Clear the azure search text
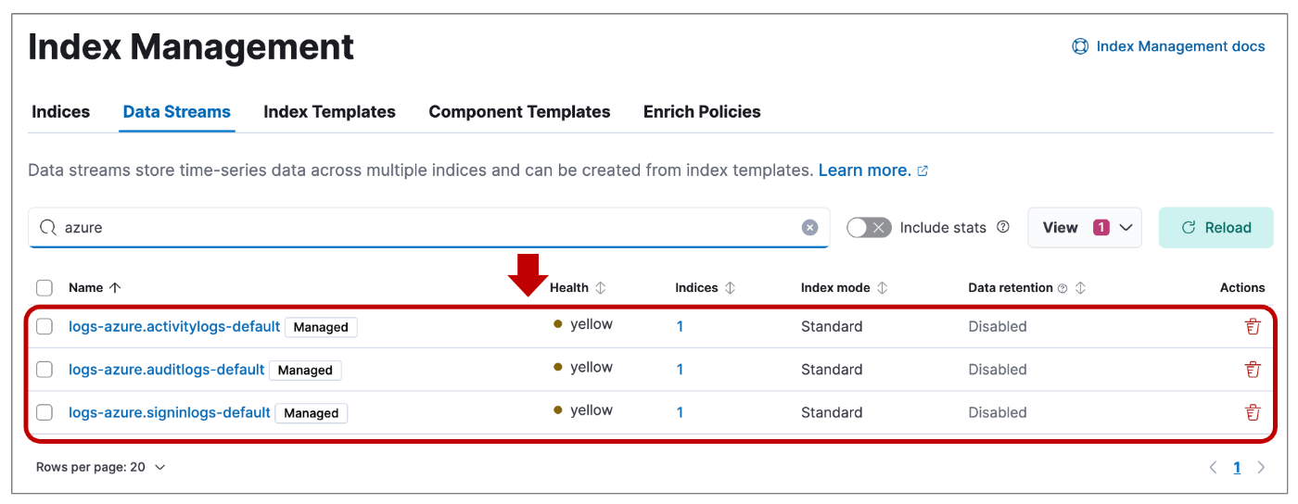The width and height of the screenshot is (1298, 504). coord(810,228)
